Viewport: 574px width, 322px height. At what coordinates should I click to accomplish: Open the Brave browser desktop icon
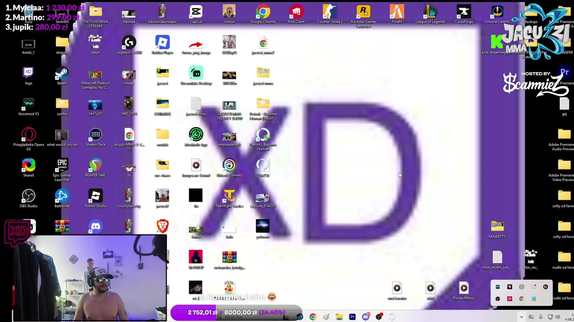click(x=162, y=226)
